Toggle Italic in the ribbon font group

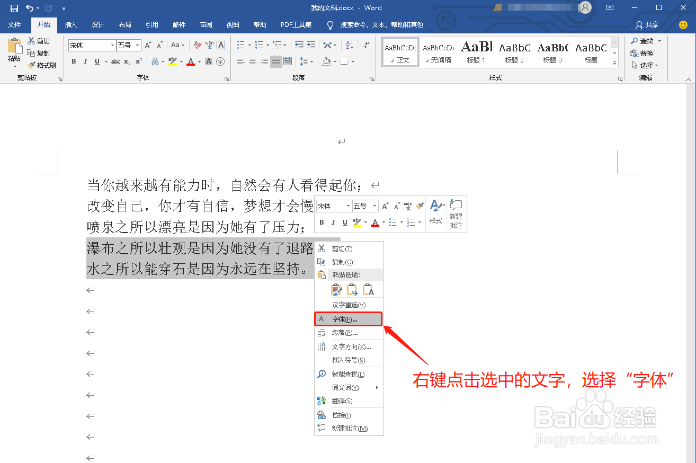(85, 61)
